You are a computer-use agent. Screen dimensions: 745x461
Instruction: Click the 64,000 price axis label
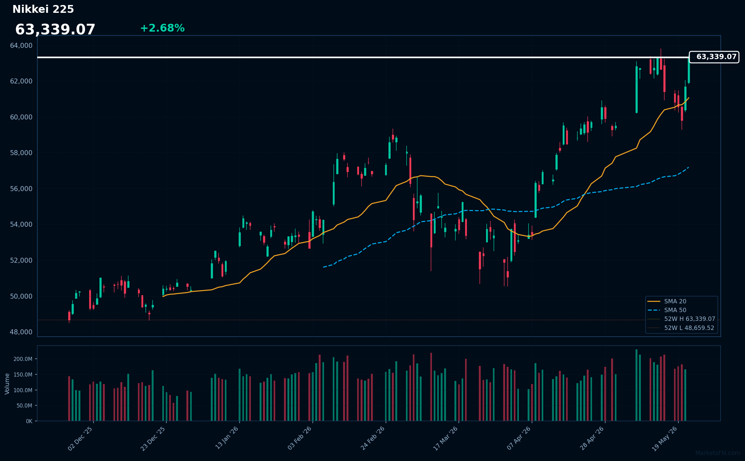pyautogui.click(x=21, y=46)
